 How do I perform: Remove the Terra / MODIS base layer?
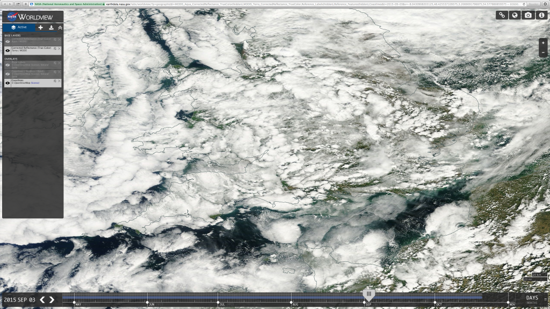click(59, 49)
